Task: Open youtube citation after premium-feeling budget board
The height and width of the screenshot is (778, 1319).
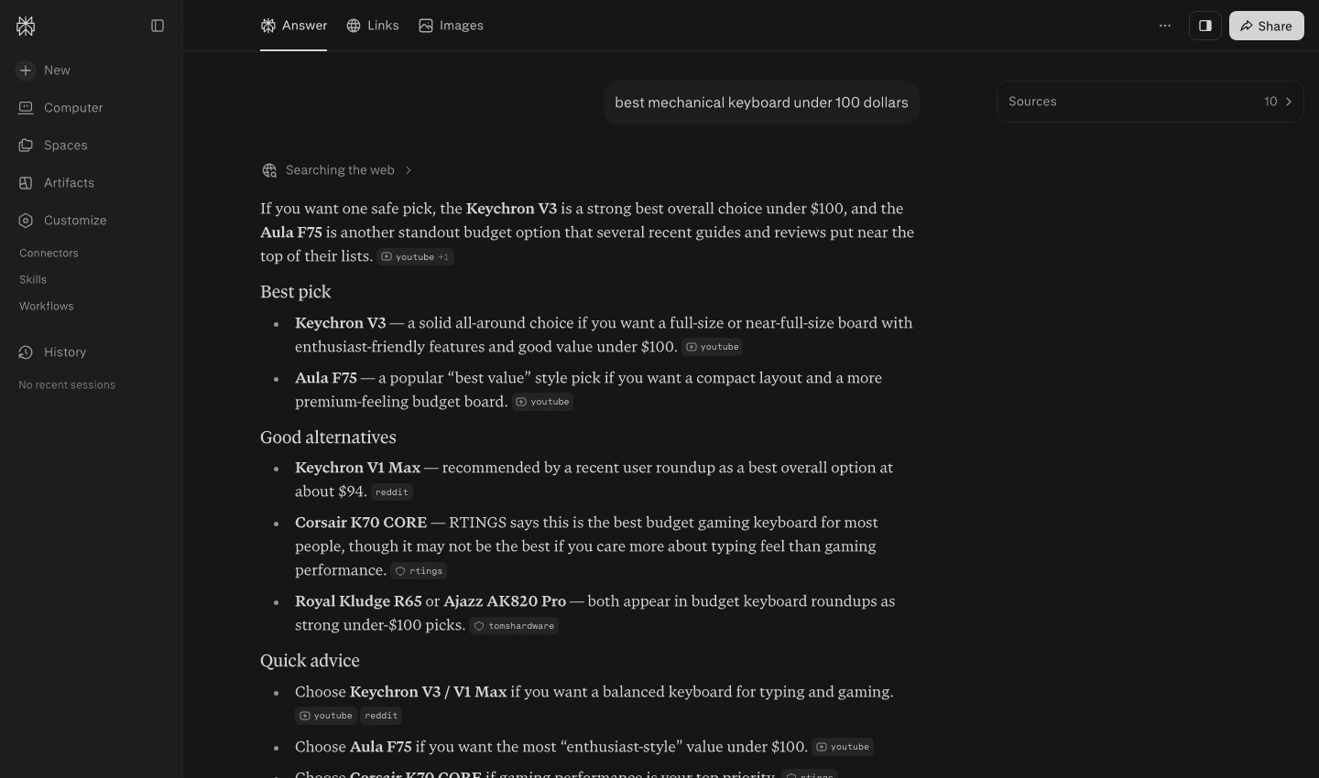Action: [x=542, y=402]
